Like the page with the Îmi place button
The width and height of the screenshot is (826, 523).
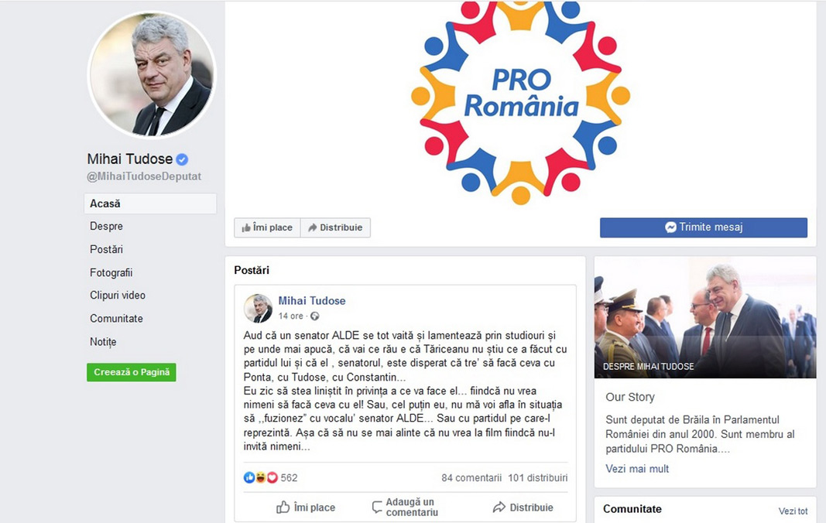[x=267, y=227]
